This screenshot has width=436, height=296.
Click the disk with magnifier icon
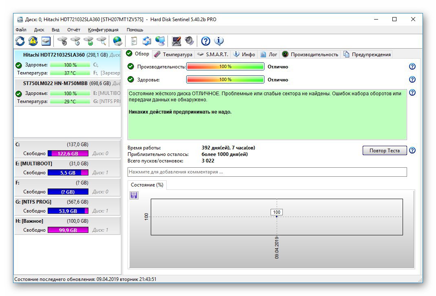click(101, 41)
